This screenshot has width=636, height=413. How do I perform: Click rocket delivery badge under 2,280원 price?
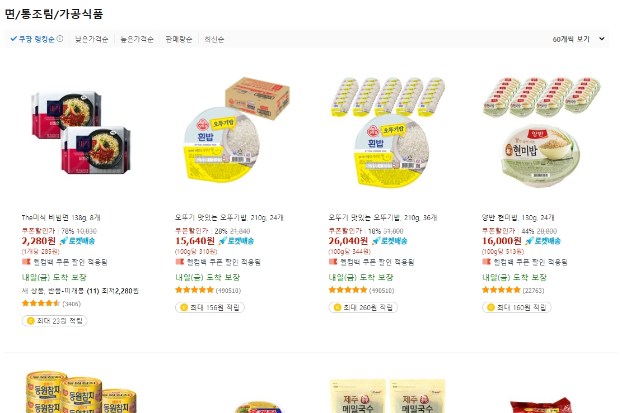pos(77,241)
